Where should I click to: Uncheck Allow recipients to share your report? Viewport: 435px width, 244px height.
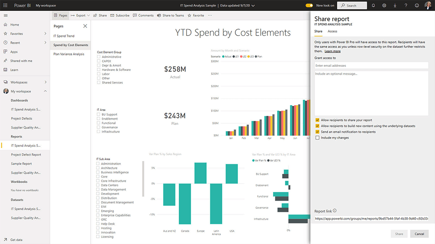click(318, 120)
